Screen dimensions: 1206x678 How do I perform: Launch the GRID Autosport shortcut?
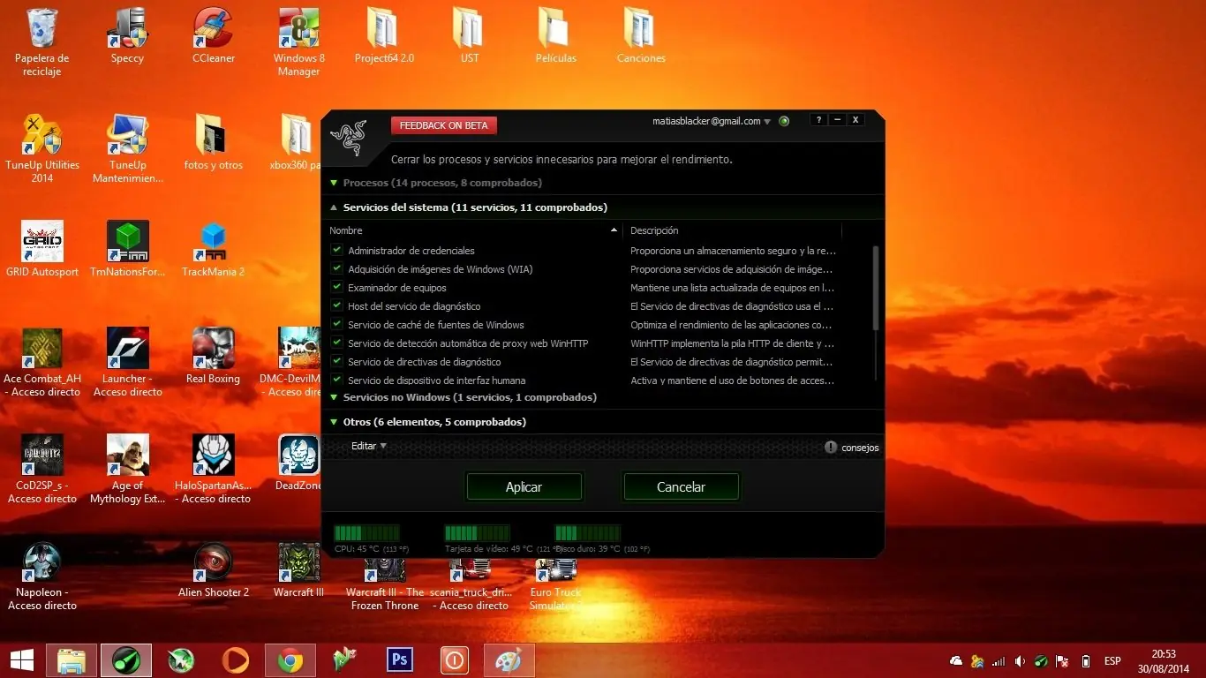(42, 249)
